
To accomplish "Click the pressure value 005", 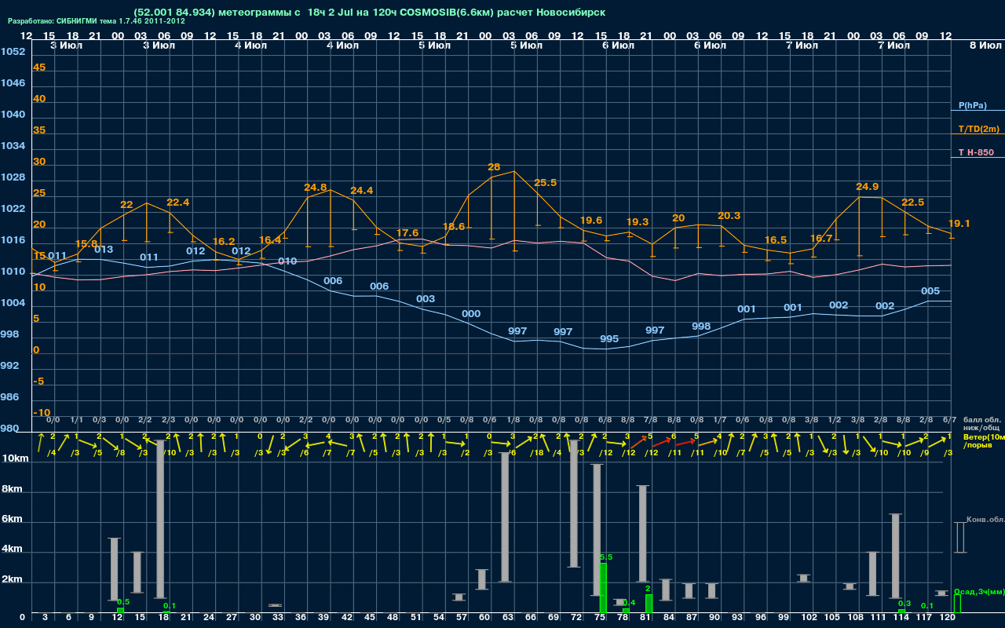I will pyautogui.click(x=930, y=291).
